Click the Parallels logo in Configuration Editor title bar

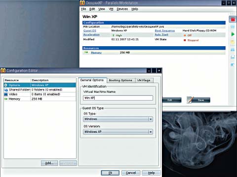pos(3,70)
